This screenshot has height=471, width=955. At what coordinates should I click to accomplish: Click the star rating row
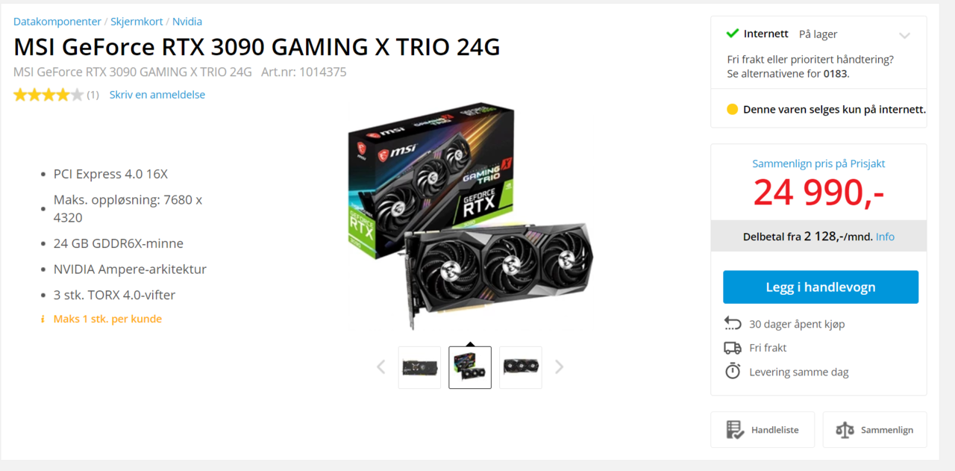(48, 95)
